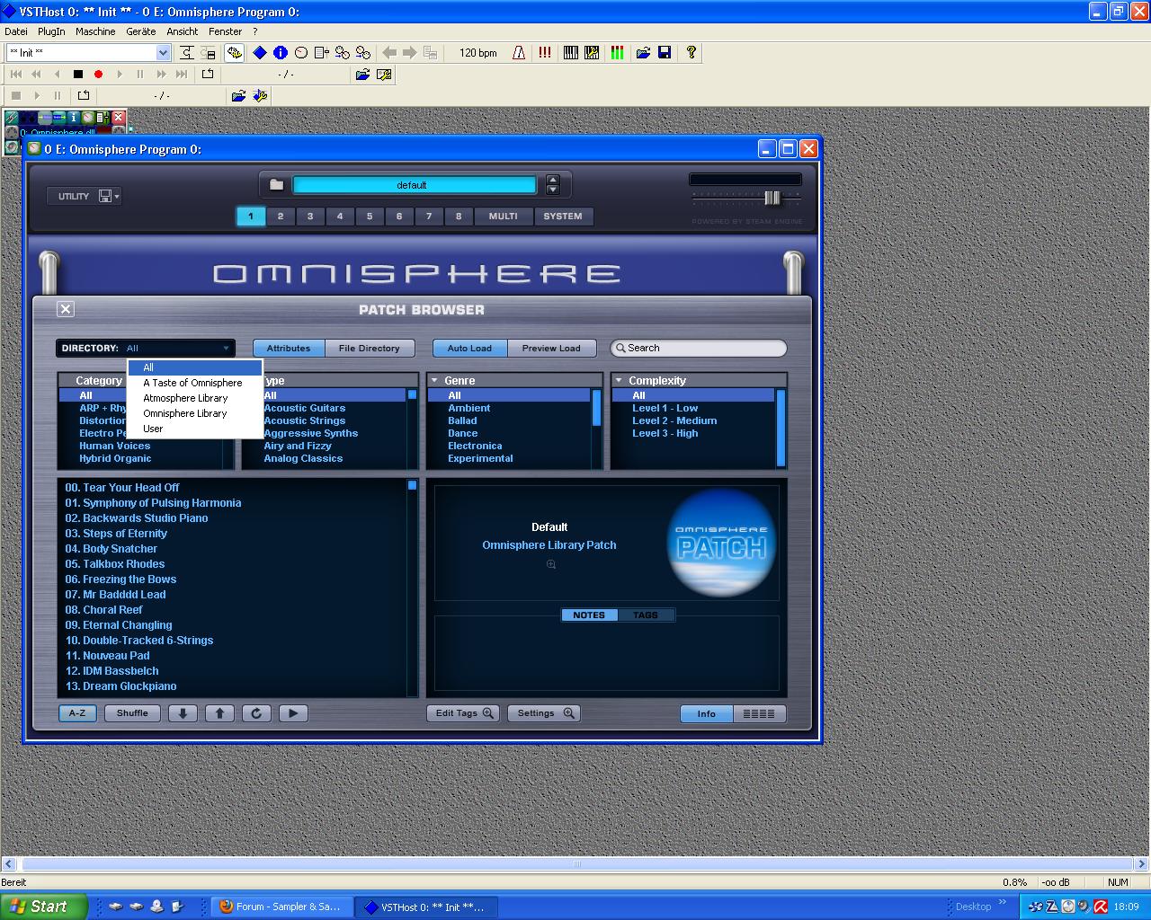Click the keyboard configuration icon with yellow wrench

pos(592,53)
